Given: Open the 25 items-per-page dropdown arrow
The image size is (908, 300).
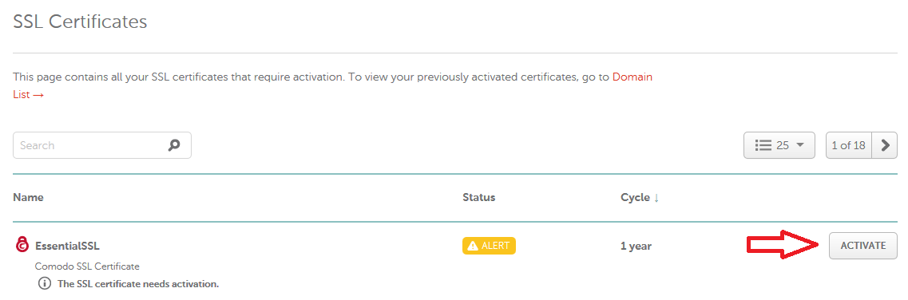Looking at the screenshot, I should [x=800, y=145].
